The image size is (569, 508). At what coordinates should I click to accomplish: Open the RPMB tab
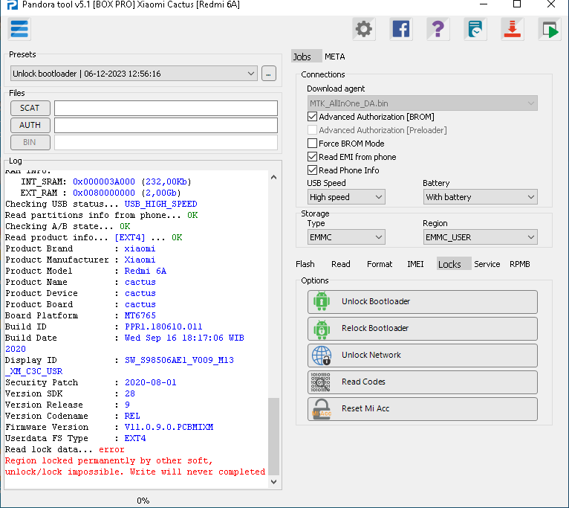(x=520, y=264)
